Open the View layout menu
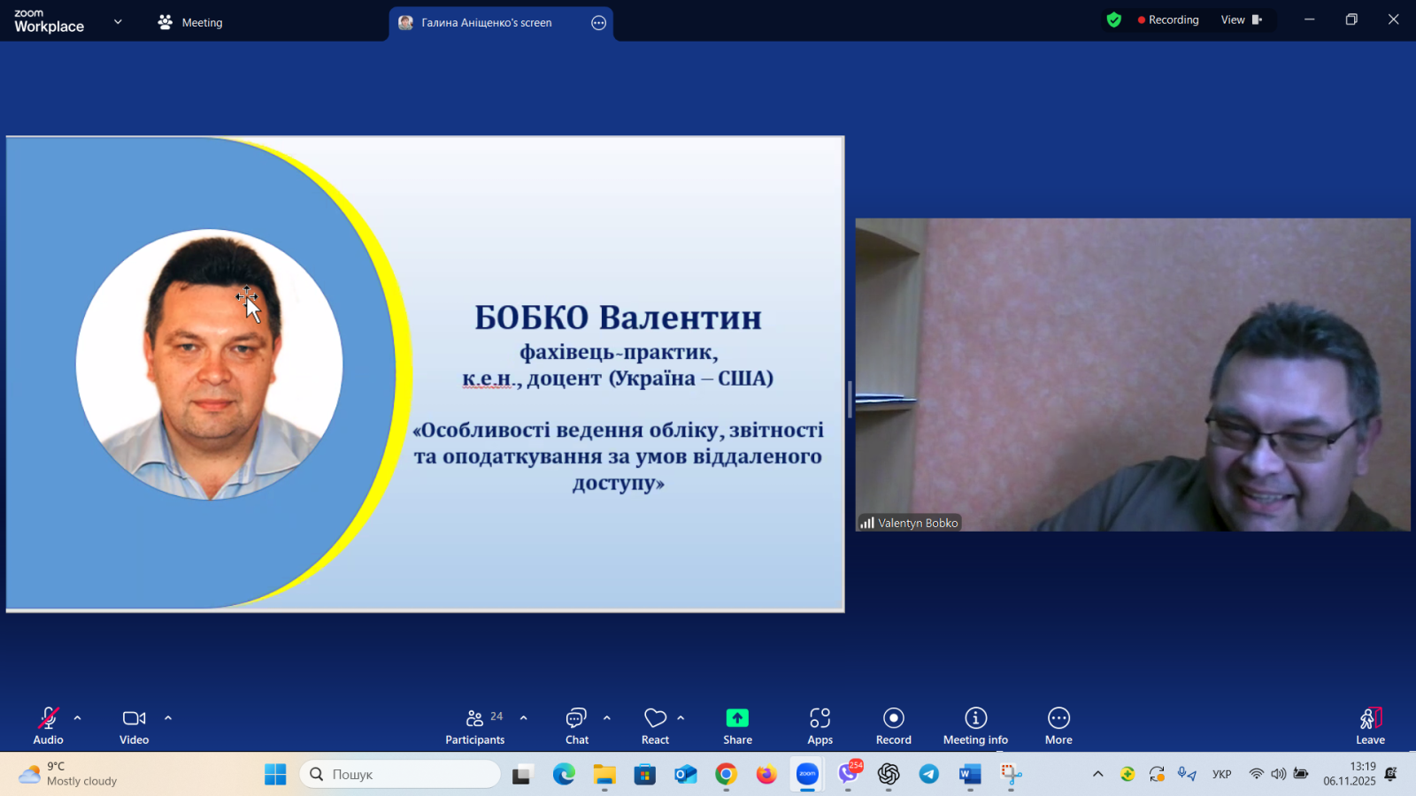The height and width of the screenshot is (796, 1416). point(1241,19)
